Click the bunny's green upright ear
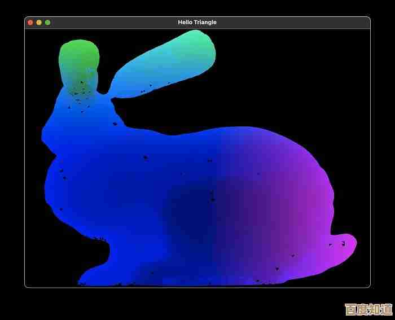Viewport: 395px width, 320px height. [x=79, y=56]
